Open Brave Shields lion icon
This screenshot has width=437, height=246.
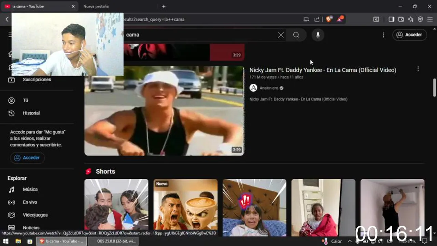click(328, 19)
